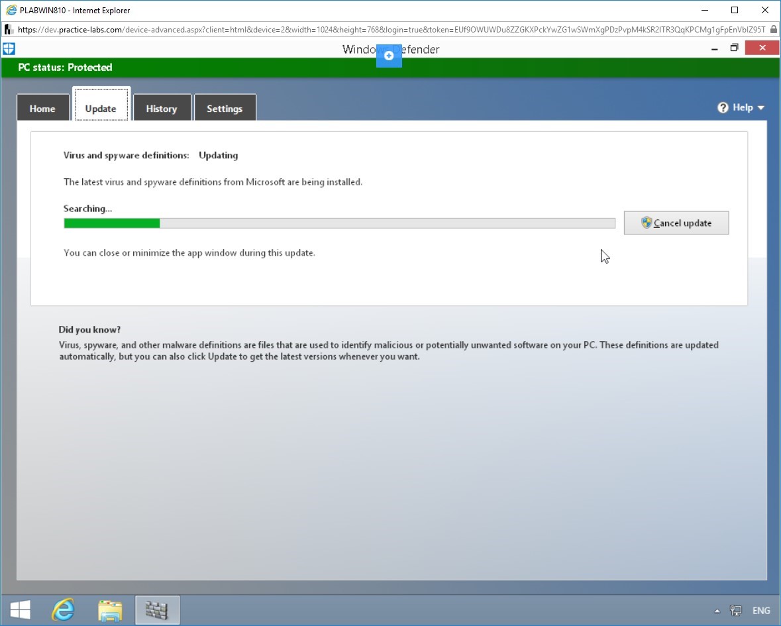Restore down the Windows Defender window
Screen dimensions: 781x626
click(x=734, y=48)
